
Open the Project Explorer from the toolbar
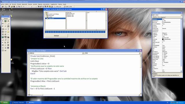(x=38, y=7)
